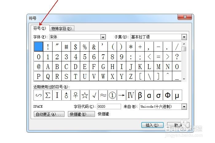This screenshot has height=143, width=215.
Task: Pick the semicolon ; symbol cell
Action: point(140,56)
